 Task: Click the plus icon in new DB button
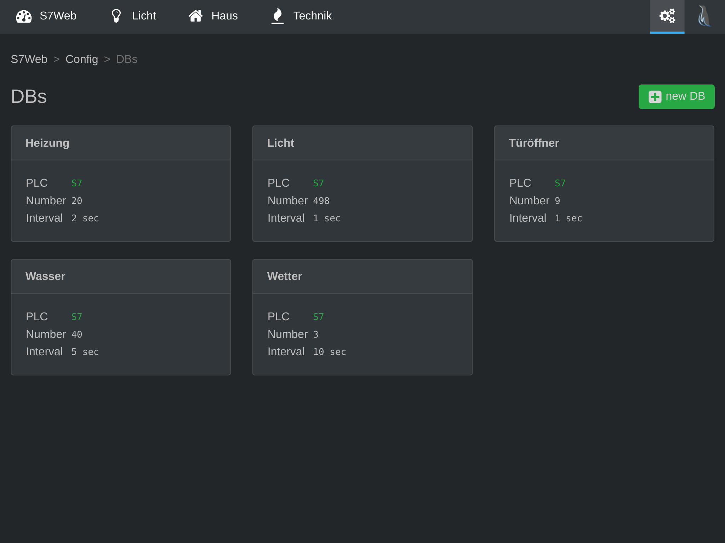[655, 97]
